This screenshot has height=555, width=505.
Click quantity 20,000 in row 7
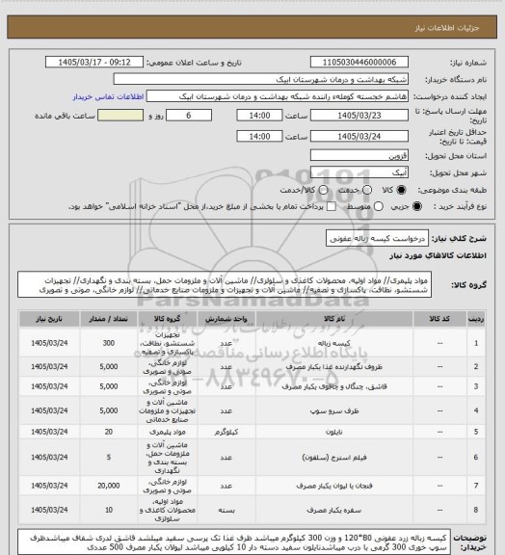point(108,486)
